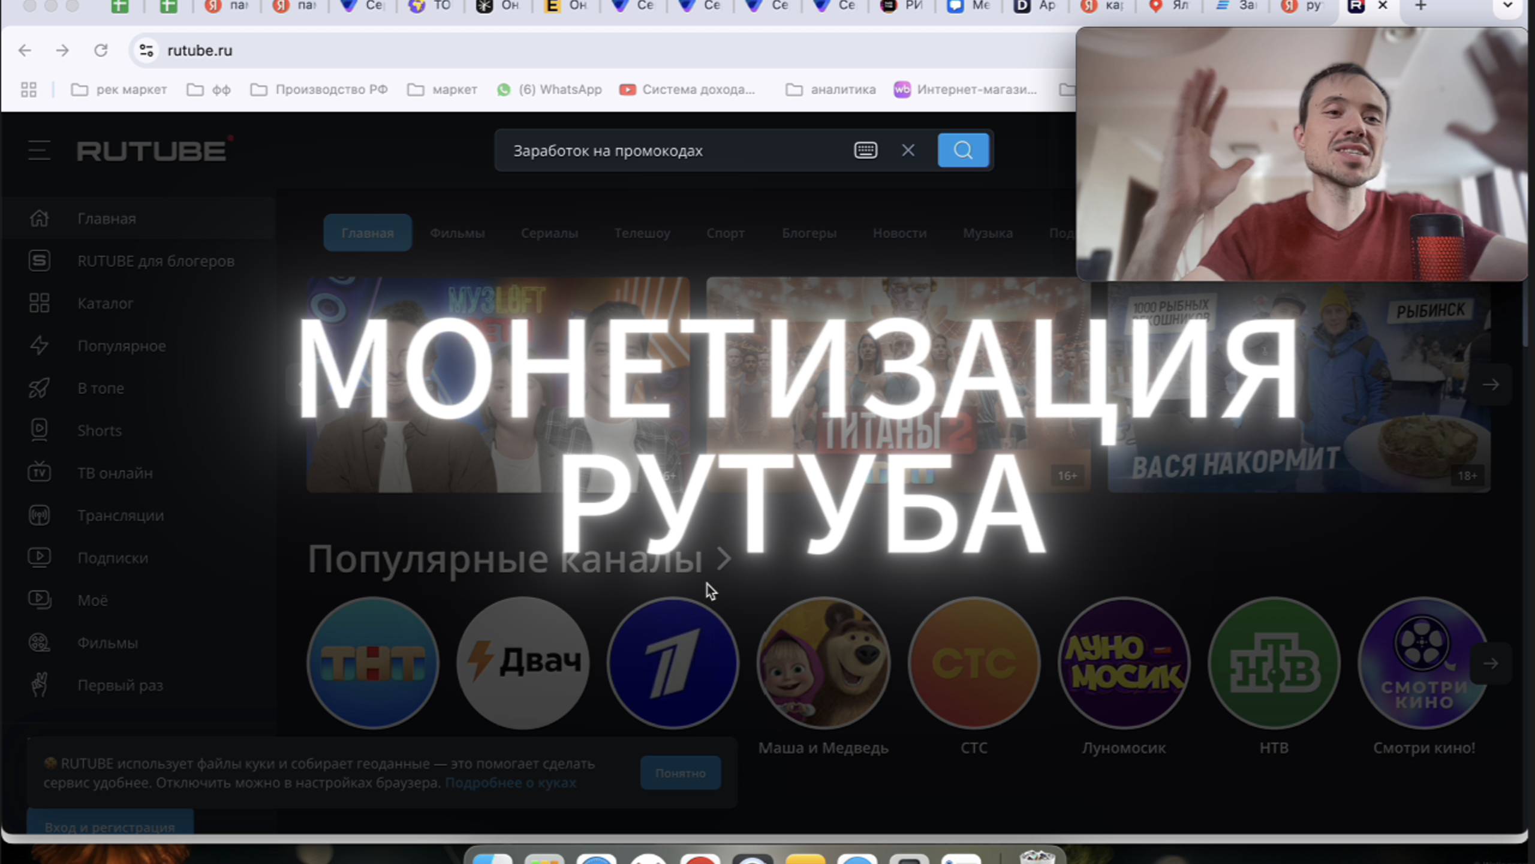Open the on-screen keyboard icon in search
The width and height of the screenshot is (1535, 864).
click(x=865, y=150)
